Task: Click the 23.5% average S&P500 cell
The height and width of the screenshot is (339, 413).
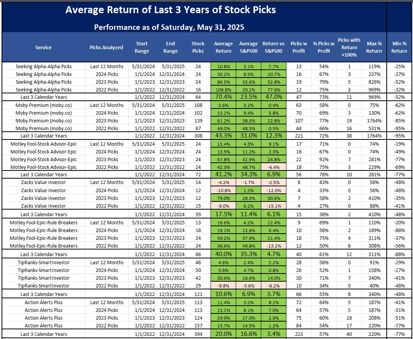Action: [248, 97]
